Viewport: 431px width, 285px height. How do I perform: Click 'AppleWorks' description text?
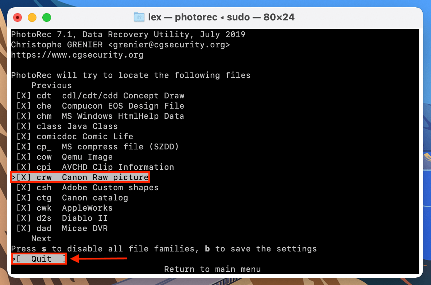pyautogui.click(x=88, y=208)
